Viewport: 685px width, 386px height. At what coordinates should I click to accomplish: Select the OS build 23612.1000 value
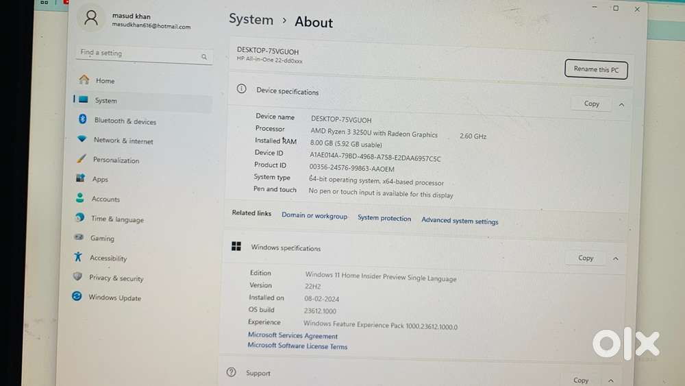pyautogui.click(x=320, y=311)
